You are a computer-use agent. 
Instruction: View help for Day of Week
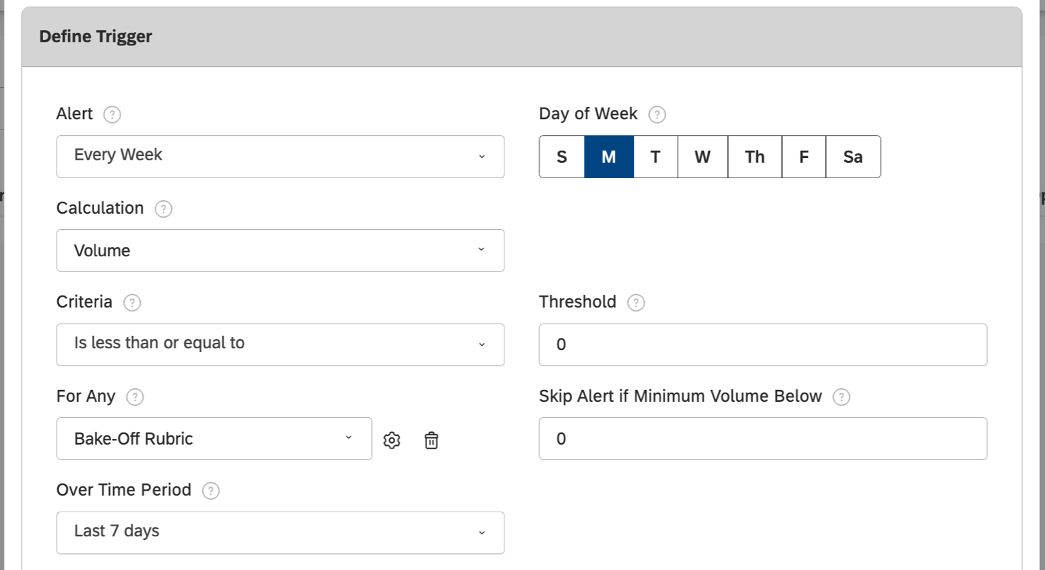tap(657, 114)
